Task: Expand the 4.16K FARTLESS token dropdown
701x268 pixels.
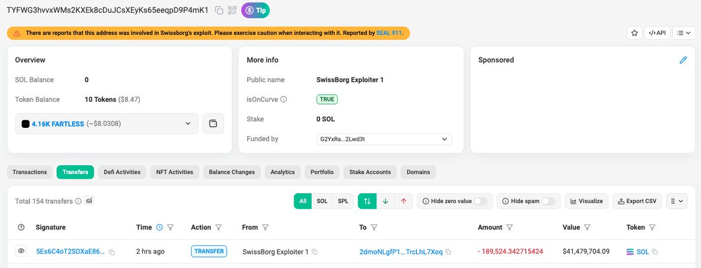Action: pyautogui.click(x=107, y=124)
